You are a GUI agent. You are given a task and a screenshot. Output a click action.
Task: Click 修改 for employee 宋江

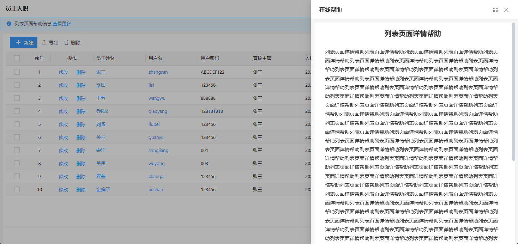[63, 151]
